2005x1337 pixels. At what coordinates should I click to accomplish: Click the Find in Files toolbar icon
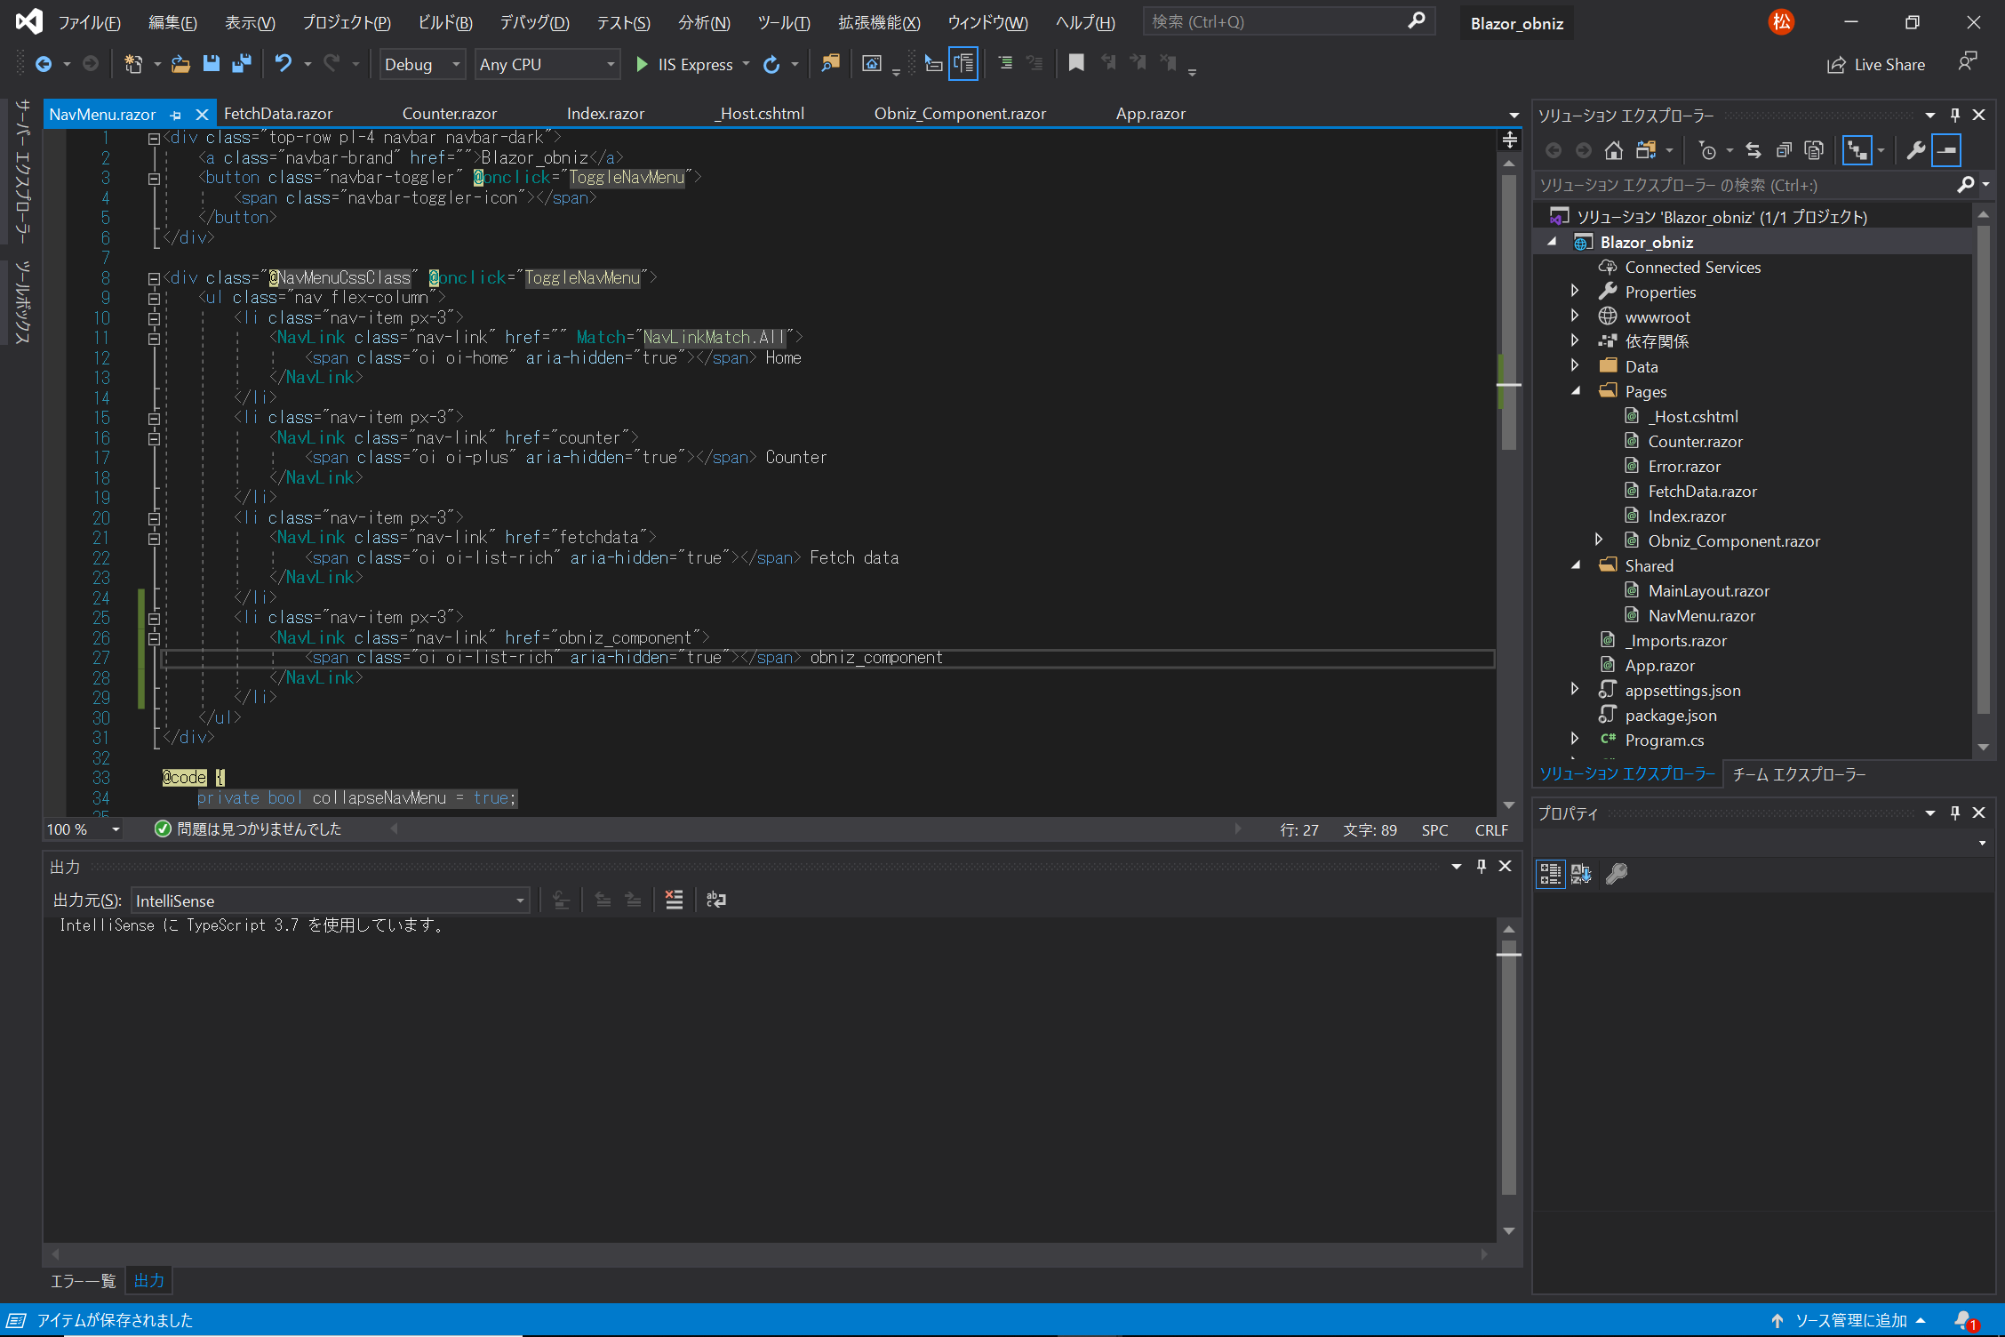point(830,63)
